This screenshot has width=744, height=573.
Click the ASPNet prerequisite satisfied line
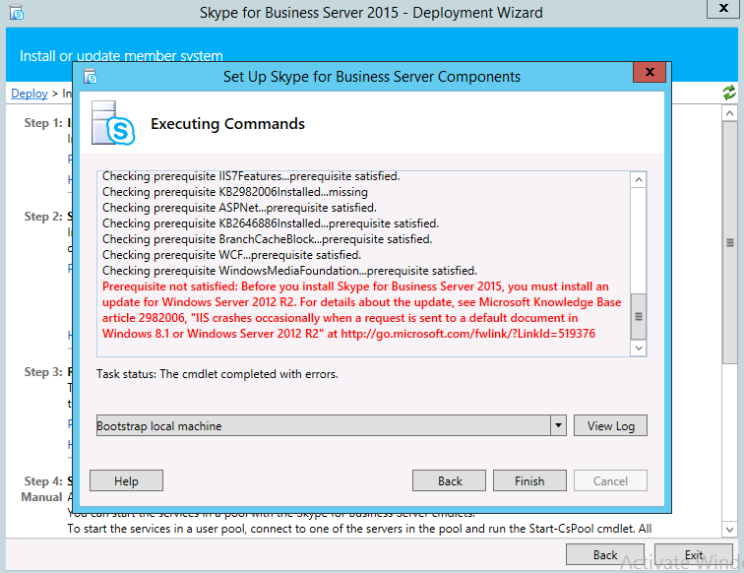239,208
